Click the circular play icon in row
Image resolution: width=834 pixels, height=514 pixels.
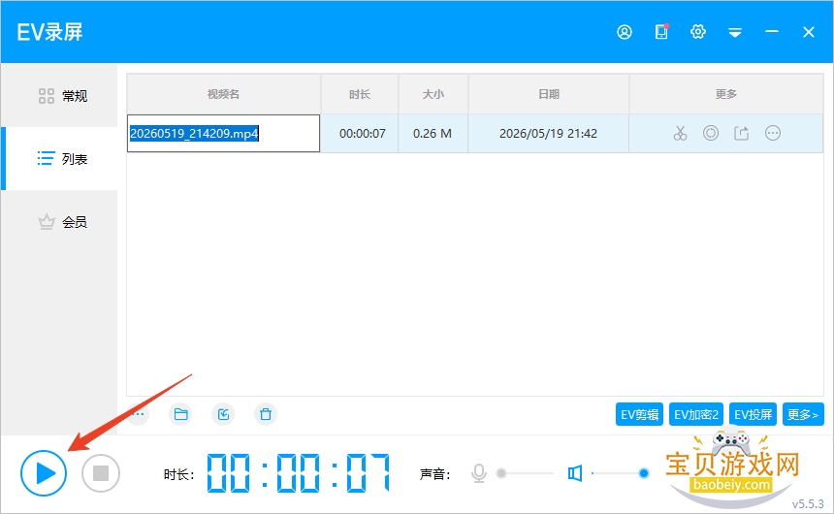(711, 133)
